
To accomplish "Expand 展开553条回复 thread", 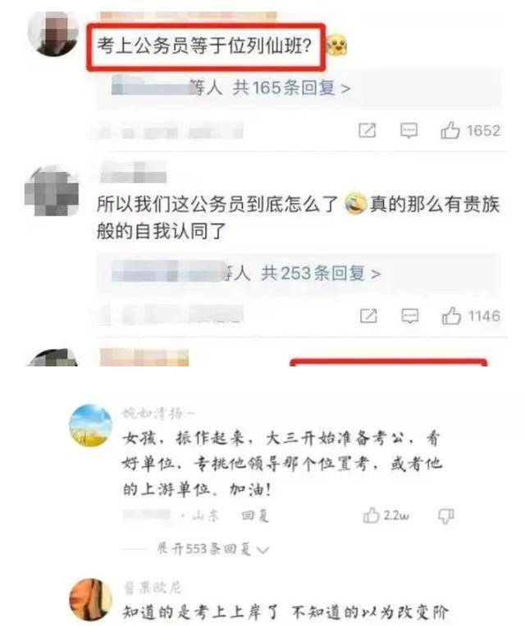I will coord(212,549).
